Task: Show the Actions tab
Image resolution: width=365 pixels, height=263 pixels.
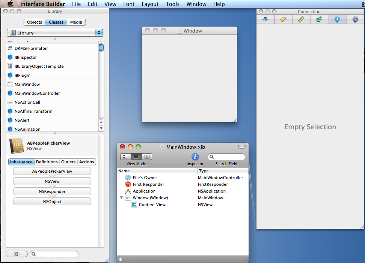Action: [x=86, y=162]
